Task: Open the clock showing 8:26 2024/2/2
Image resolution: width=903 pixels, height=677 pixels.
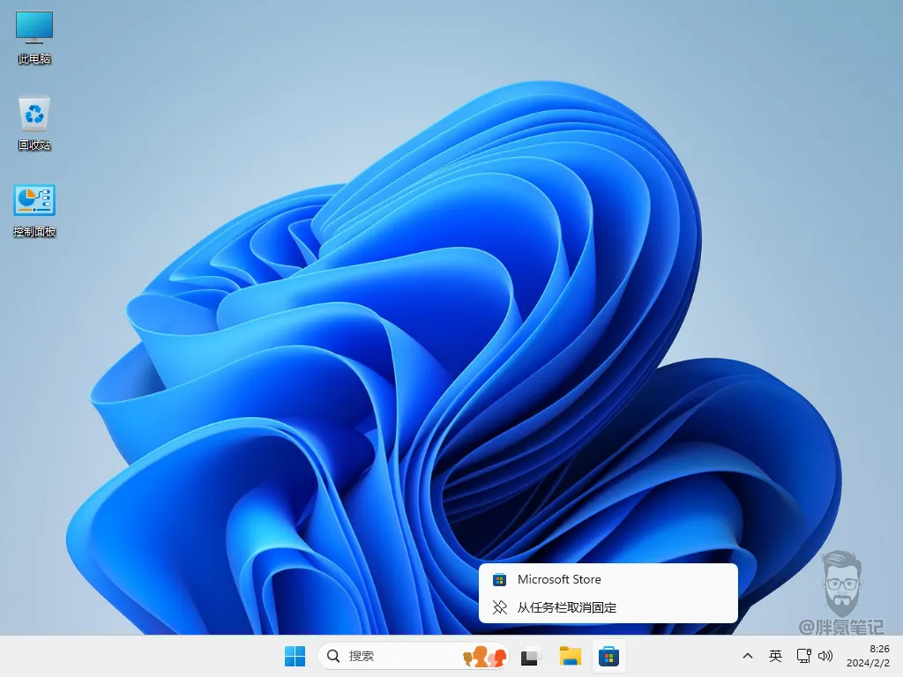Action: click(x=868, y=656)
